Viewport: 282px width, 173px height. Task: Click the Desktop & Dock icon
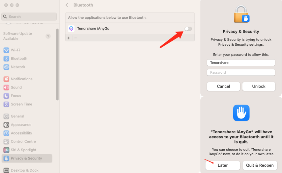(x=6, y=170)
